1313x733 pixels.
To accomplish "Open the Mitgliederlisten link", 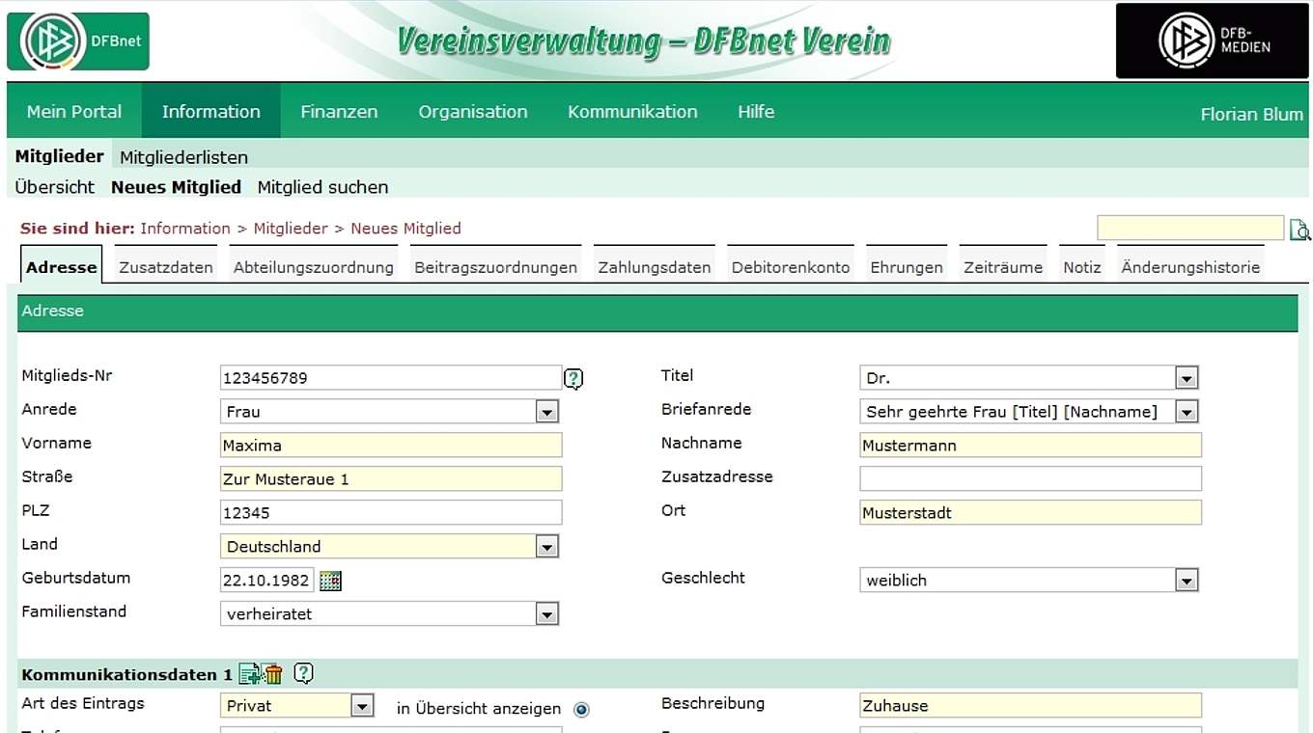I will coord(183,157).
